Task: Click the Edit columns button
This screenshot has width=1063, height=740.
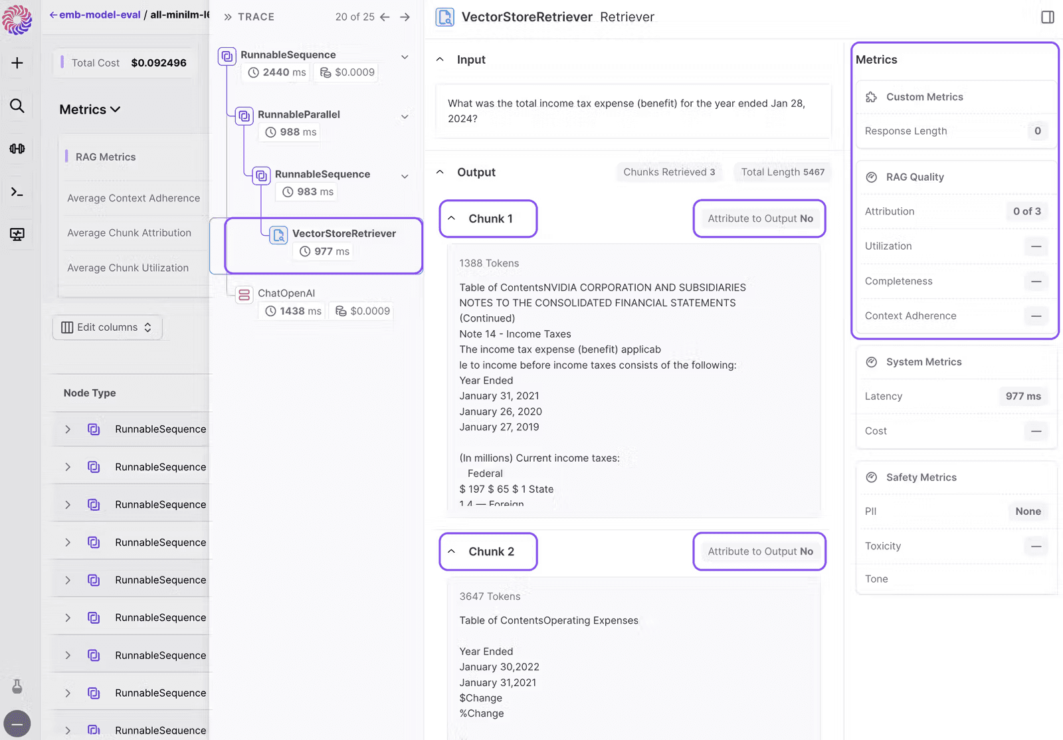Action: tap(107, 327)
